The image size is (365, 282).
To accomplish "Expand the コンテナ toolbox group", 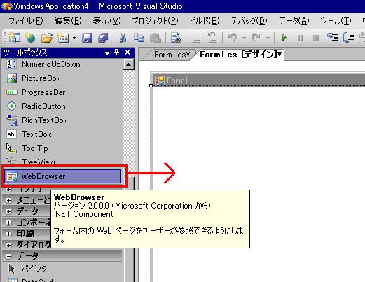I will 8,189.
